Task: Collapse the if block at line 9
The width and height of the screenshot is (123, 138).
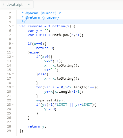Action: click(13, 44)
